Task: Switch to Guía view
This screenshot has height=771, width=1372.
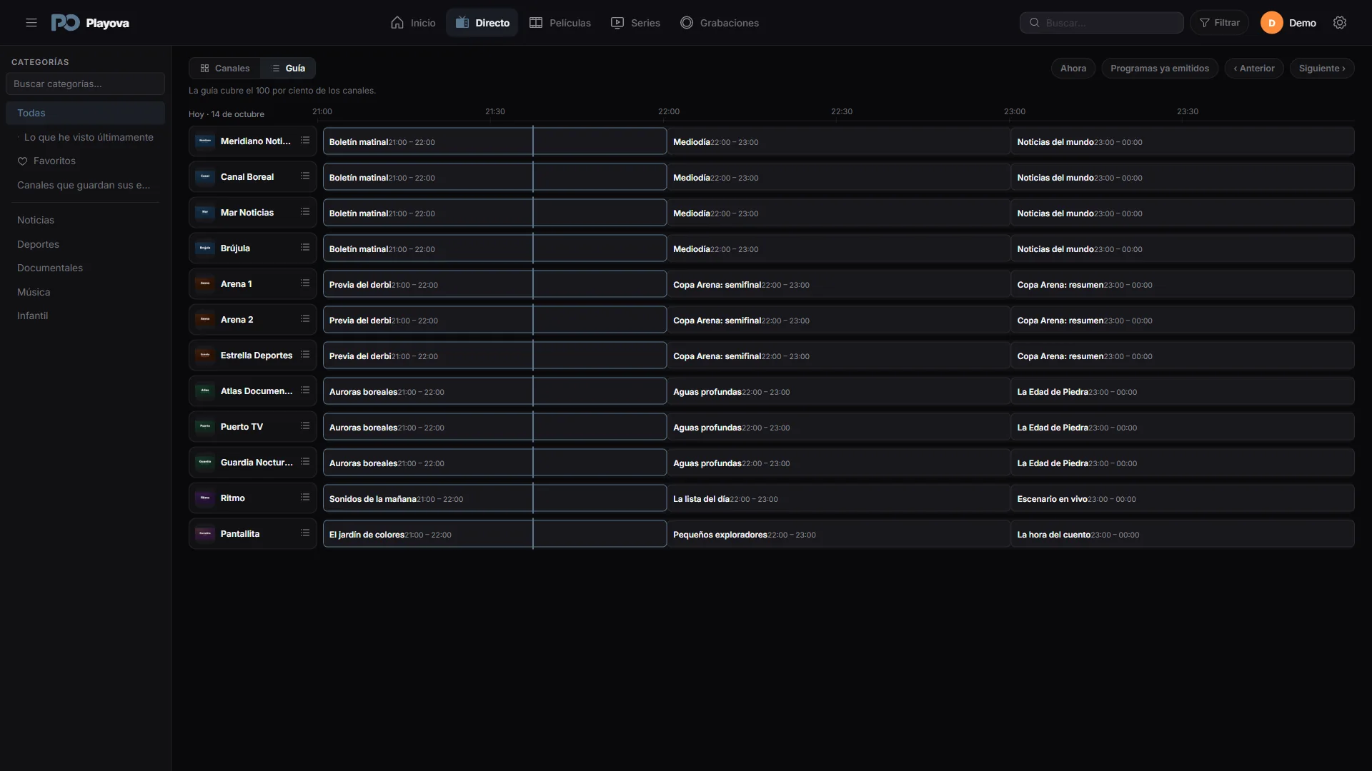Action: coord(288,69)
